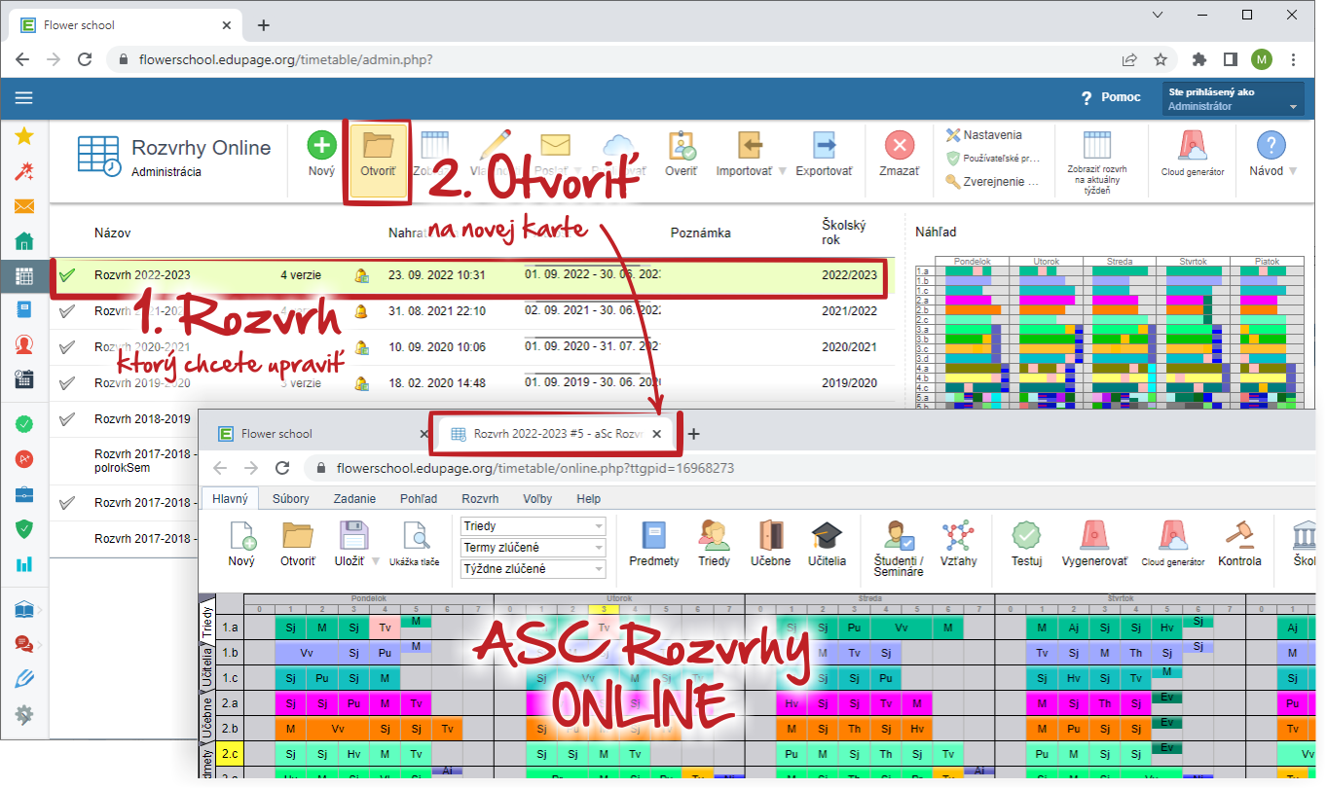Switch to the Súbory ribbon tab

click(291, 498)
